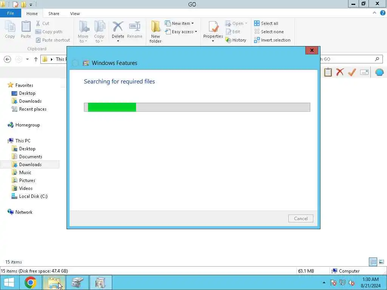The height and width of the screenshot is (290, 387).
Task: Go back with the Back arrow
Action: click(x=8, y=59)
